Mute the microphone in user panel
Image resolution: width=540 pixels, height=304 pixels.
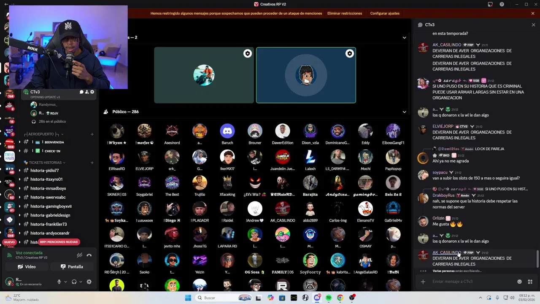(59, 282)
